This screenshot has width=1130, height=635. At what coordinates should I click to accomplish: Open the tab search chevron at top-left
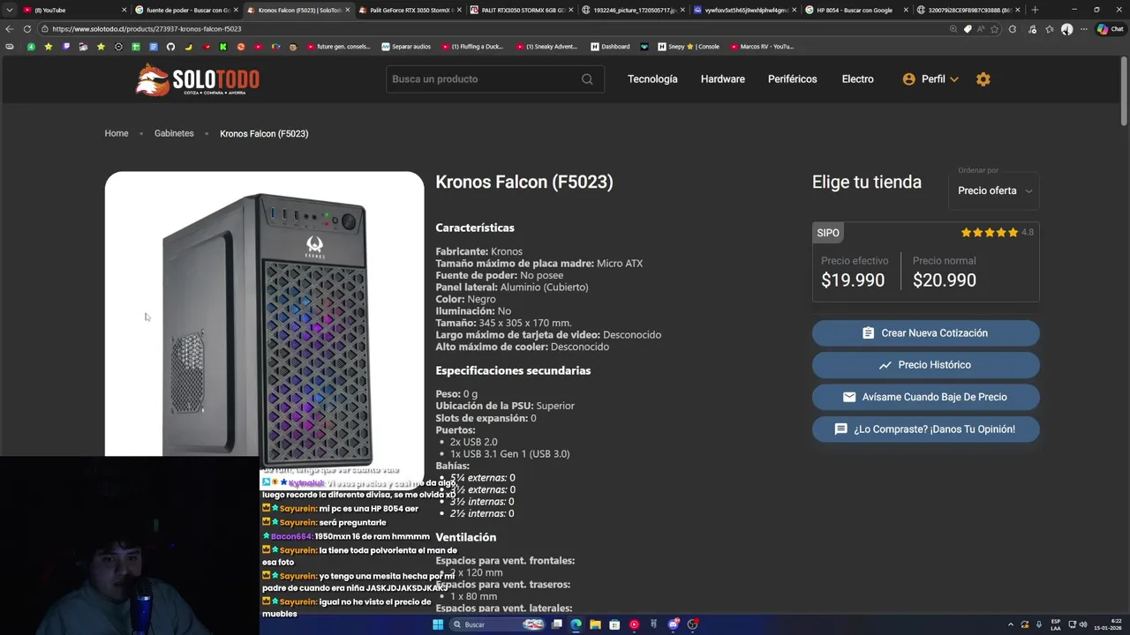pos(9,10)
